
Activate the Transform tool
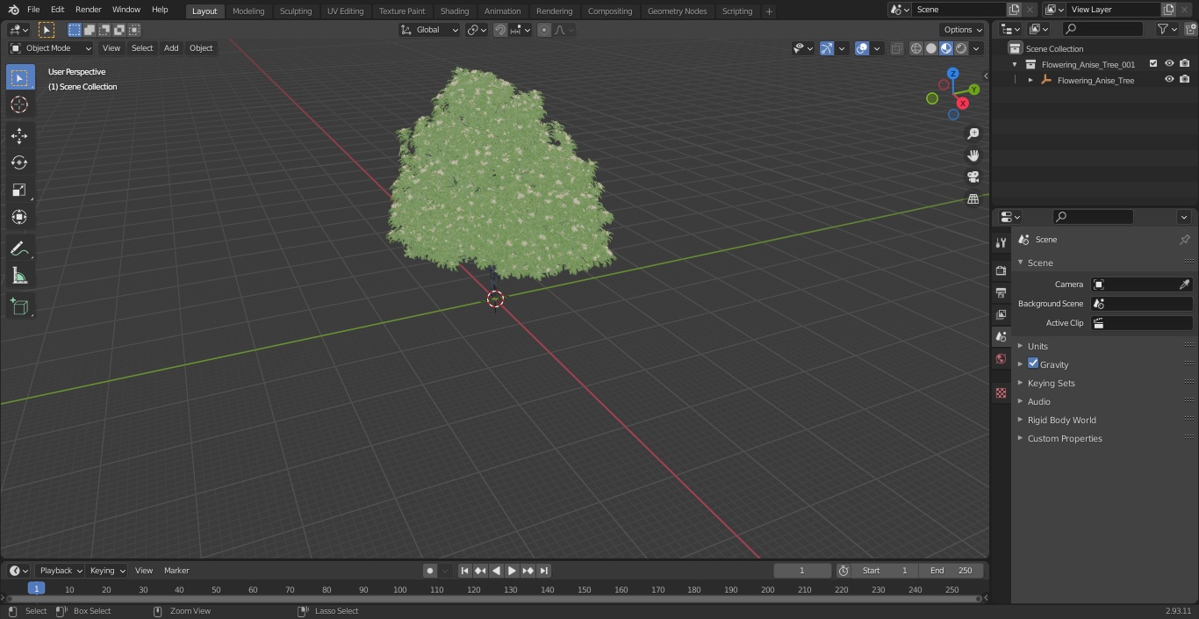[x=19, y=217]
